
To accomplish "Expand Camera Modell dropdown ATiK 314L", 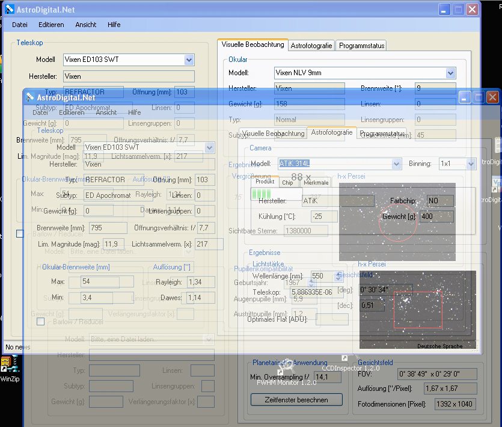I will pos(396,164).
